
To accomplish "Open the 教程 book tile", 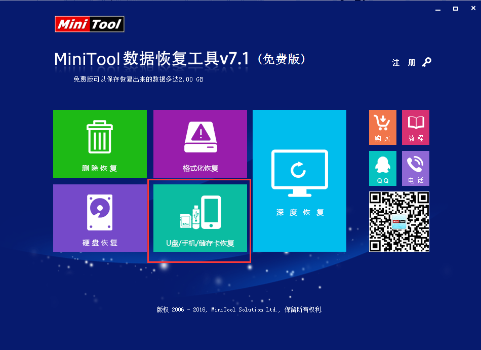I will (416, 127).
